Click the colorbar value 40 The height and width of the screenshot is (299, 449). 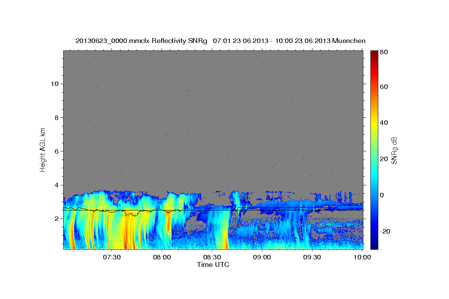click(x=384, y=123)
